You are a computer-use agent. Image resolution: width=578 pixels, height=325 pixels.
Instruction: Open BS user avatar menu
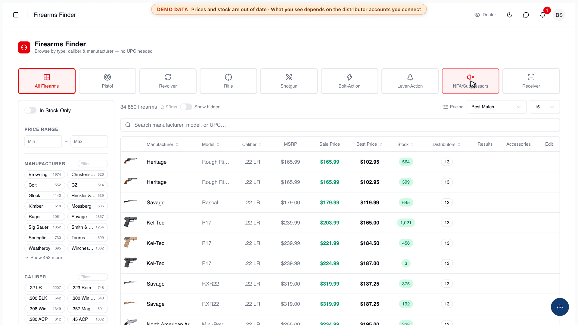[559, 15]
